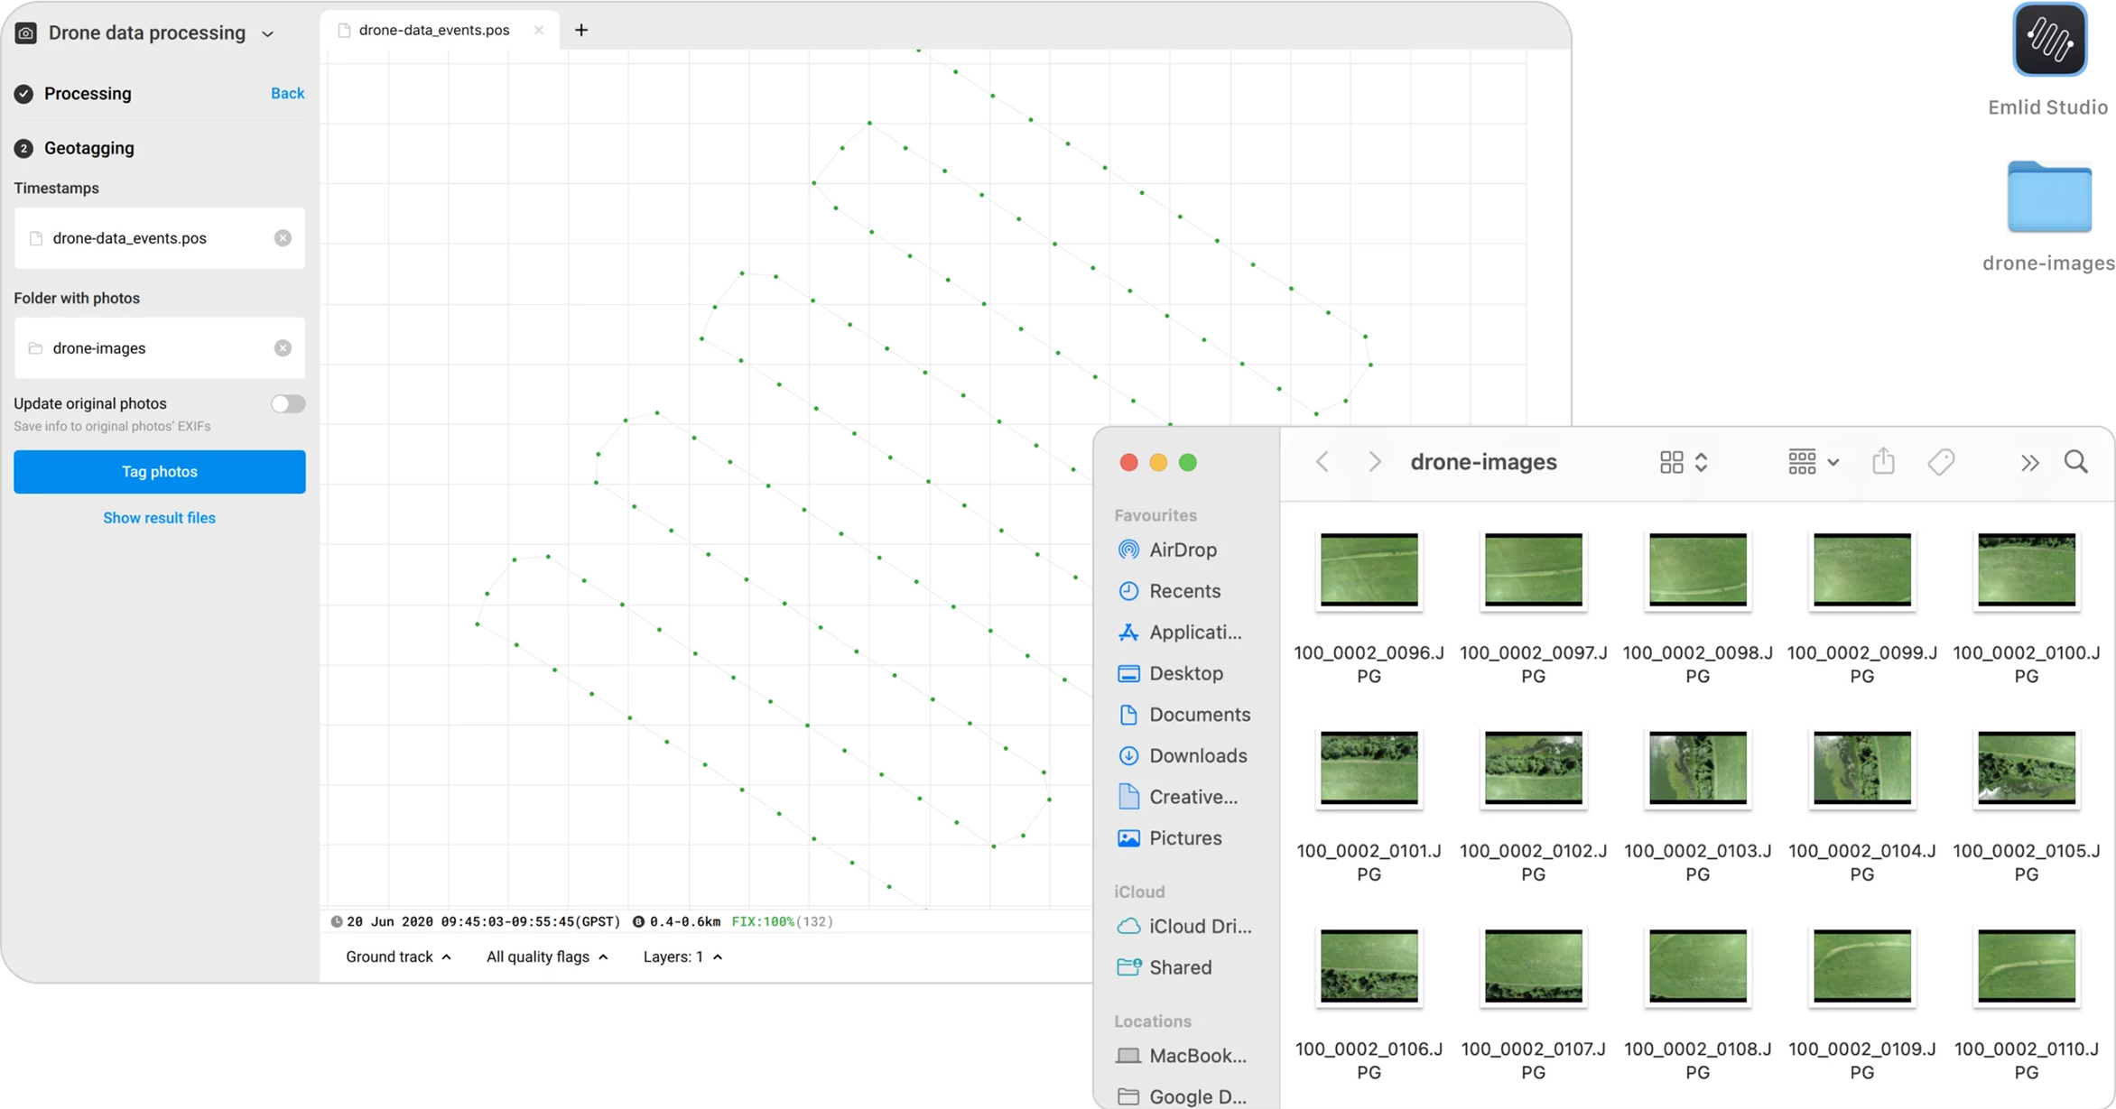Clear the drone-images folder selection
The image size is (2116, 1109).
click(x=283, y=348)
